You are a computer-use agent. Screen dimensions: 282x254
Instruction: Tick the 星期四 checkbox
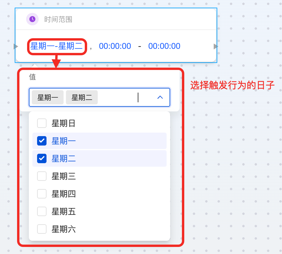pos(42,194)
